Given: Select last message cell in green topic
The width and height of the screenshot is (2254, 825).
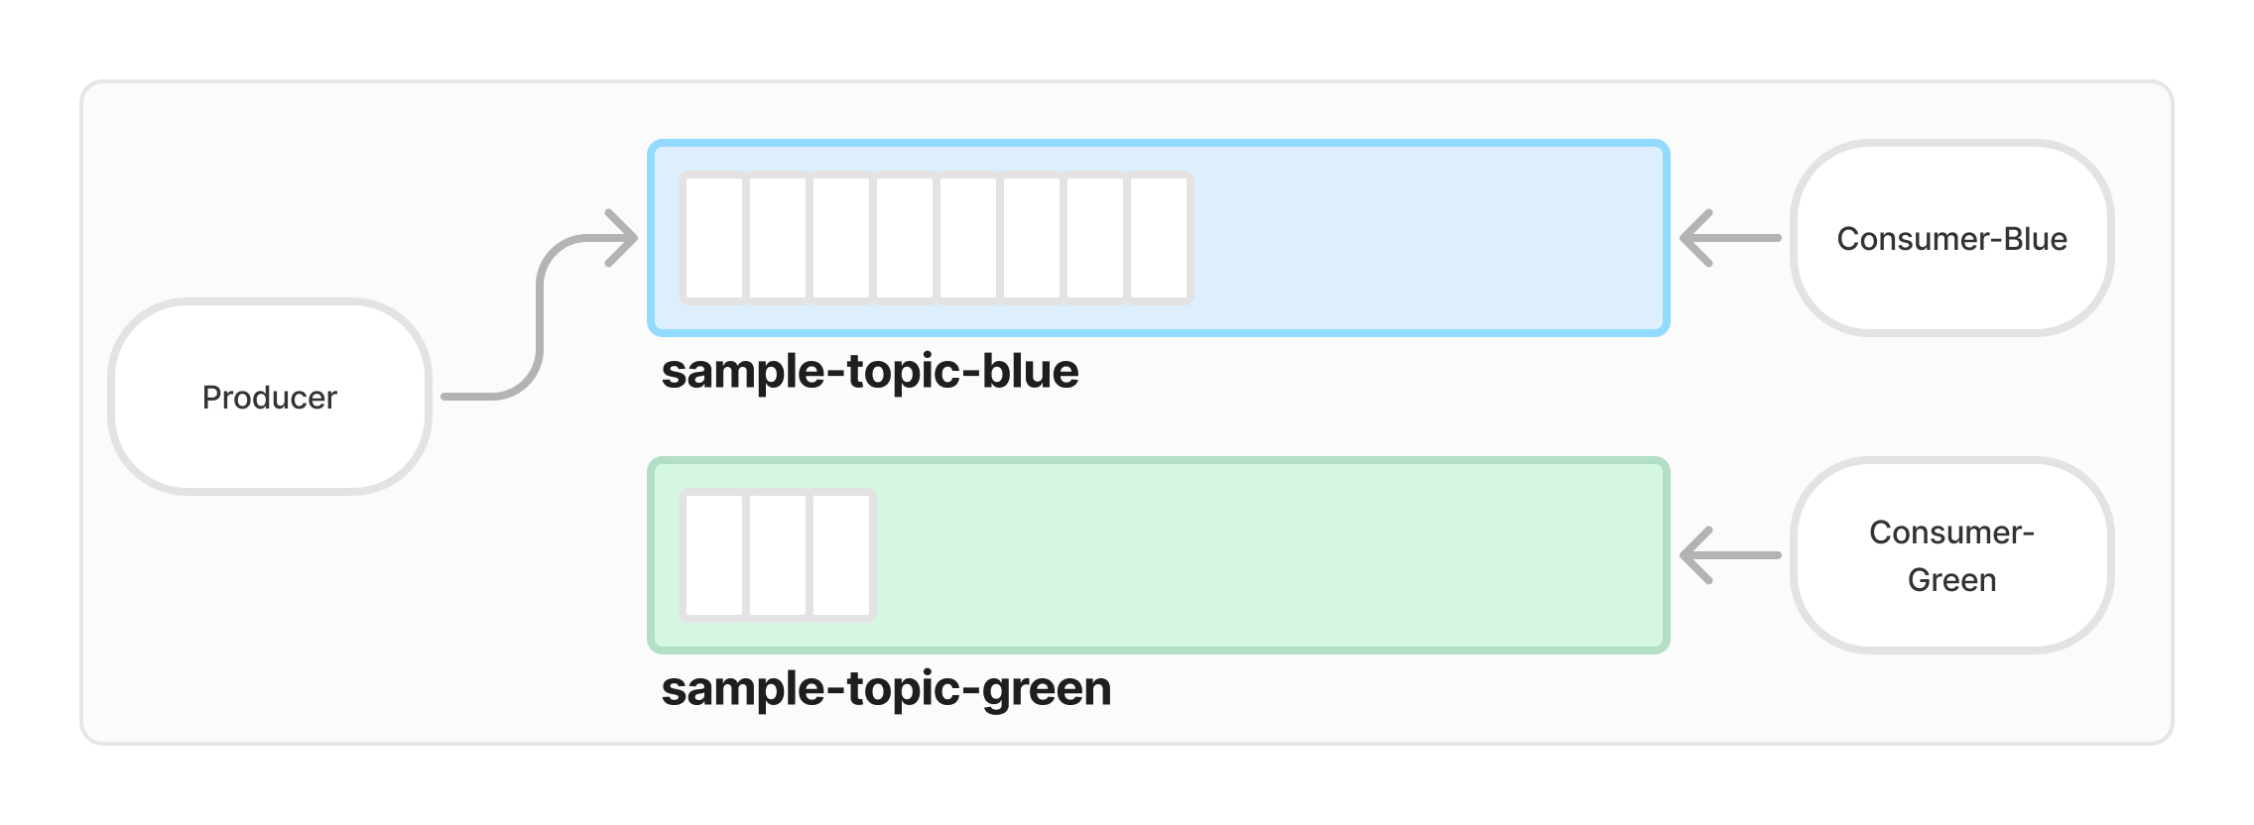Looking at the screenshot, I should 840,555.
